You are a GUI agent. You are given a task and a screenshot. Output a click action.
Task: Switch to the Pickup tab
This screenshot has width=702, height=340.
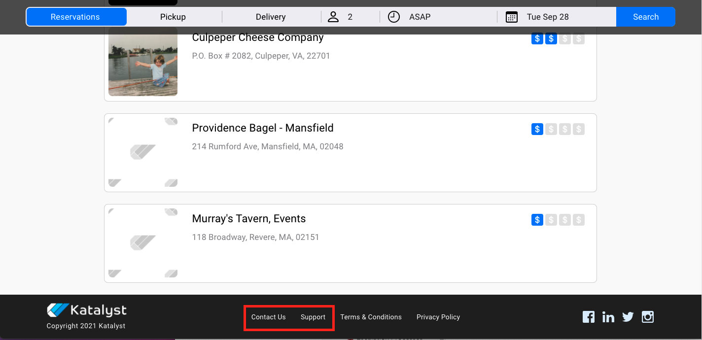pos(173,17)
